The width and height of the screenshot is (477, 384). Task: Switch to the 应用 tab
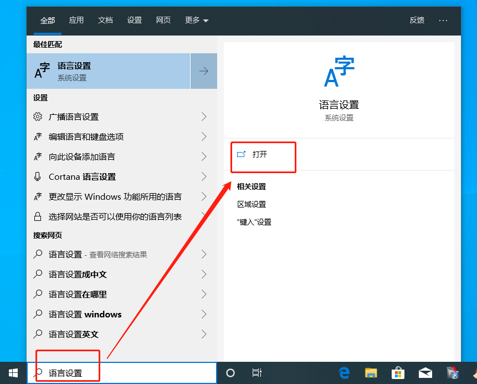[x=76, y=20]
